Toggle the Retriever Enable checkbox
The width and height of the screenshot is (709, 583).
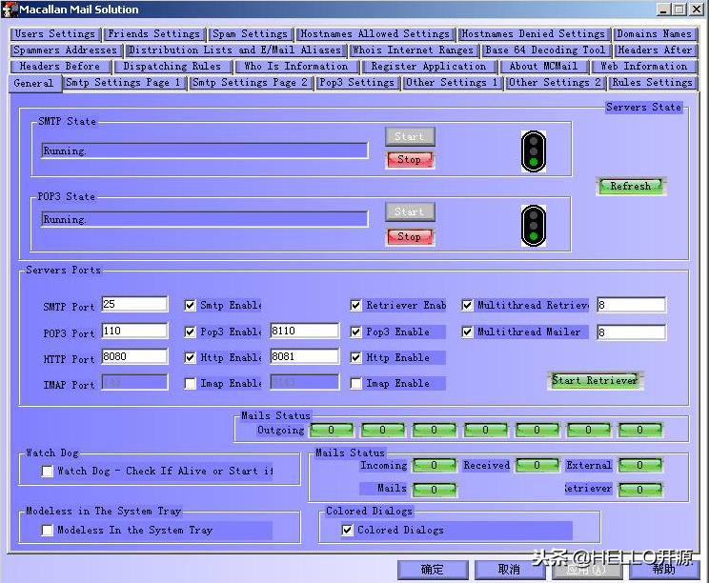355,306
